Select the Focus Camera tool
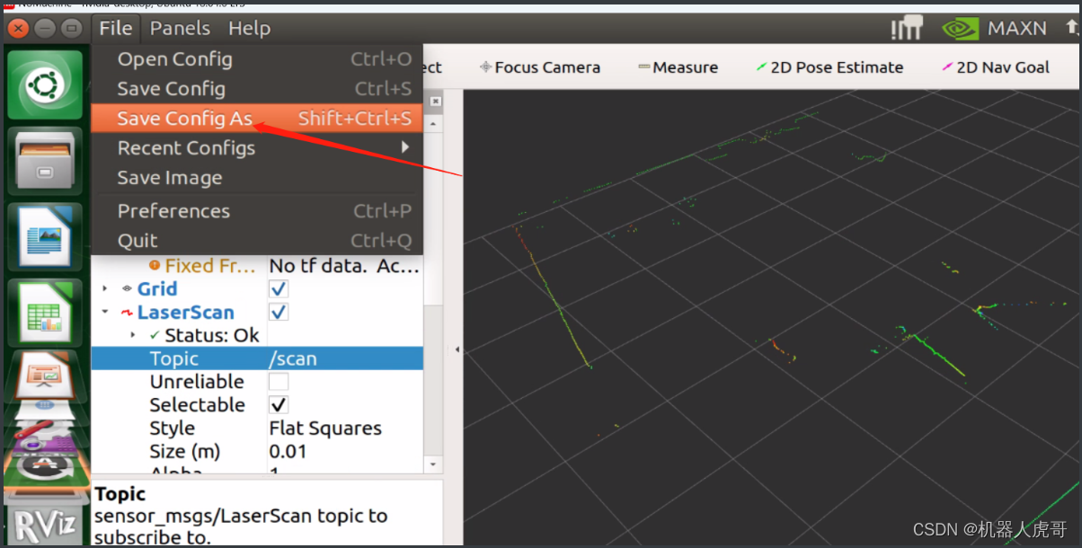The height and width of the screenshot is (548, 1082). [539, 67]
